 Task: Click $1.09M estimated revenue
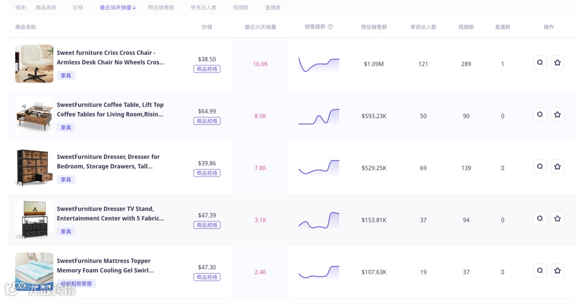(x=374, y=64)
